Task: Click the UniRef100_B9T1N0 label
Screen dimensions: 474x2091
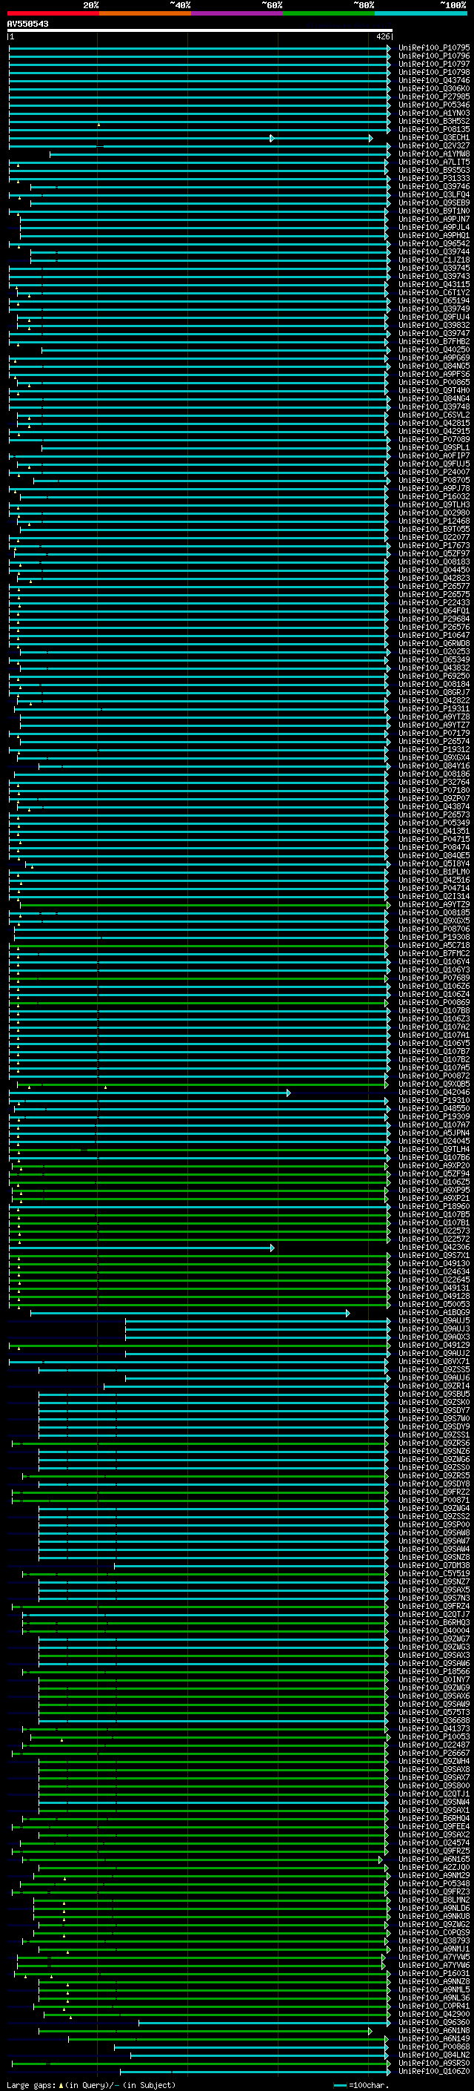Action: pos(434,211)
